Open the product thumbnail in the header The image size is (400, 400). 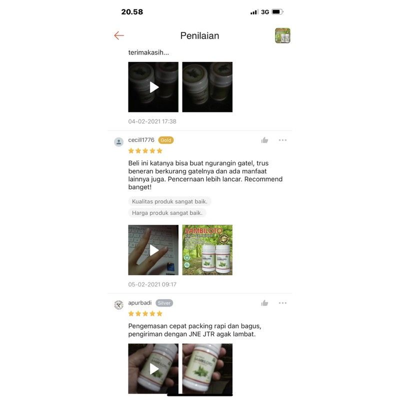coord(282,35)
